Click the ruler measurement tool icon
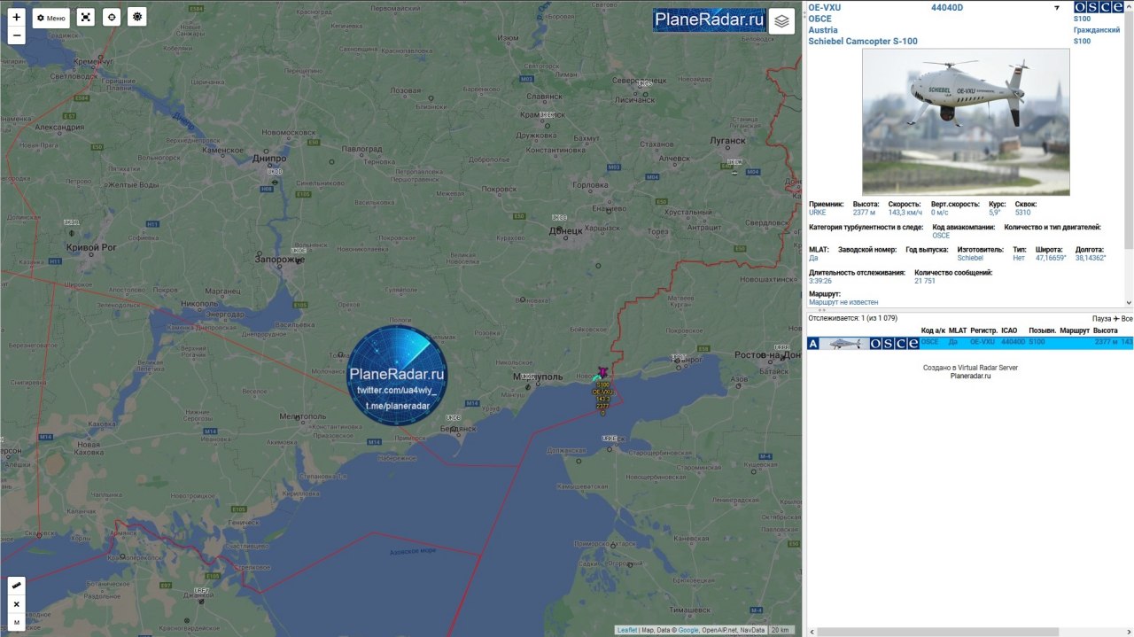The height and width of the screenshot is (637, 1134). [17, 587]
